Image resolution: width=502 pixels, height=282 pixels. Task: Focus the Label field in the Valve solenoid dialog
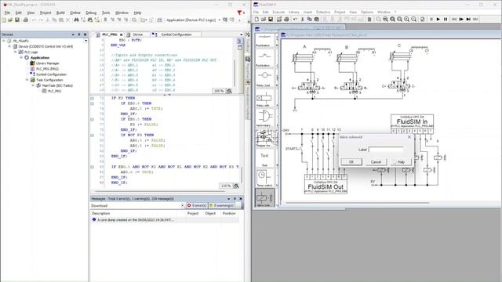(387, 150)
